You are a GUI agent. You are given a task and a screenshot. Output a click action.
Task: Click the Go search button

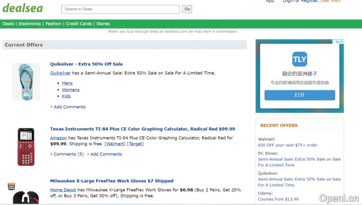pyautogui.click(x=187, y=9)
